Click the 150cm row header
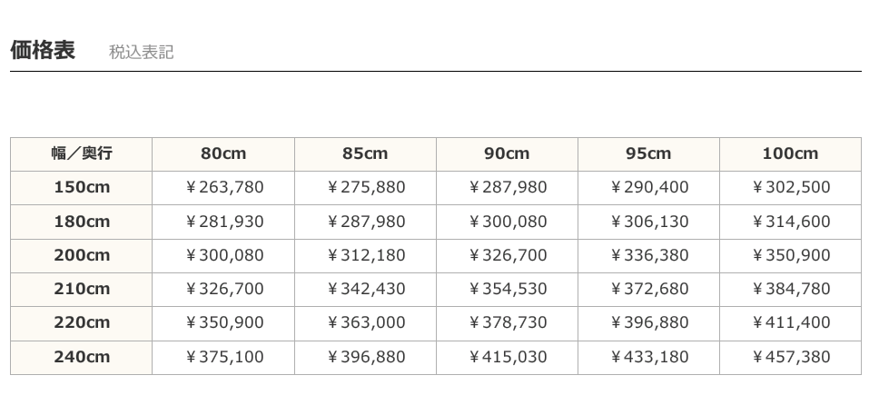Image resolution: width=879 pixels, height=415 pixels. tap(82, 187)
